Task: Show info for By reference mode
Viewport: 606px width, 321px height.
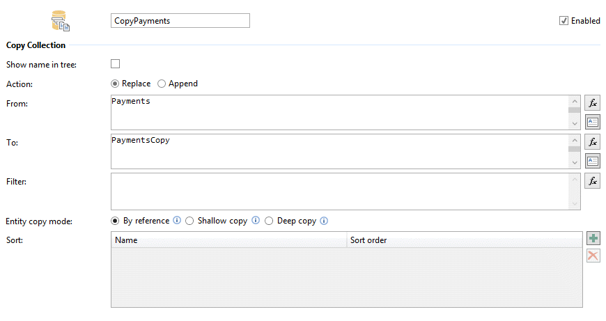Action: tap(177, 221)
